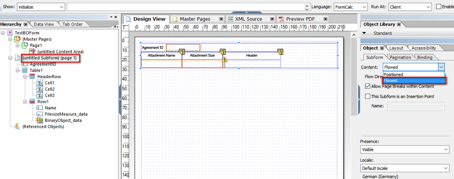The image size is (454, 179).
Task: Click the XML Source tab icon
Action: [x=230, y=19]
